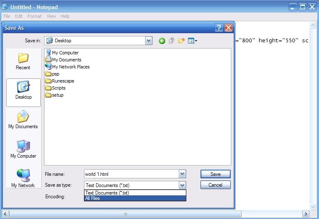Pick Text Documents (*.txt) list option
319x219 pixels.
pos(135,193)
